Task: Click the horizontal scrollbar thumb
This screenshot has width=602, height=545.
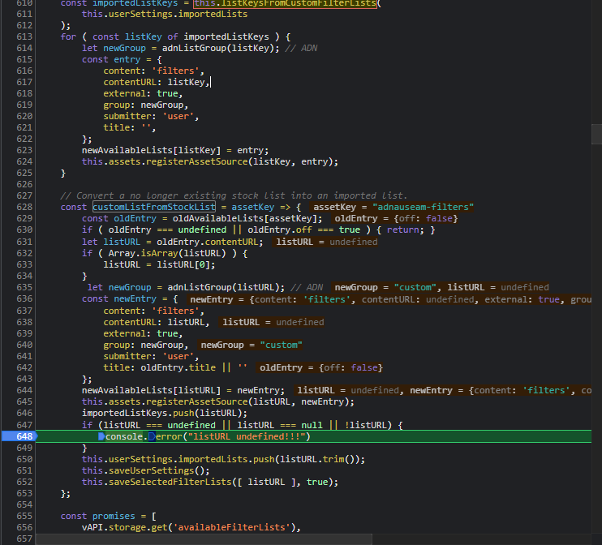Action: (204, 539)
